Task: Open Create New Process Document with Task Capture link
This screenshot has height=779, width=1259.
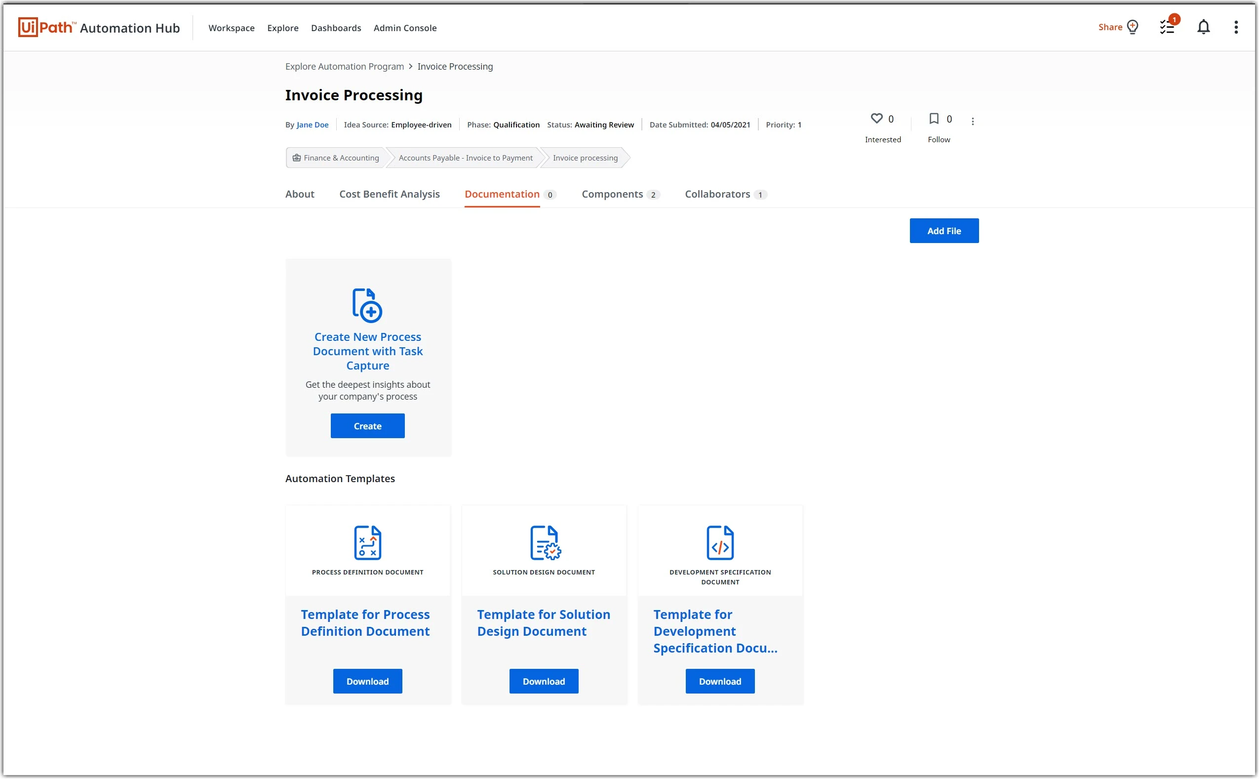Action: [368, 351]
